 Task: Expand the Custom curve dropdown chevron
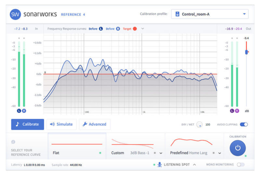pos(161,153)
